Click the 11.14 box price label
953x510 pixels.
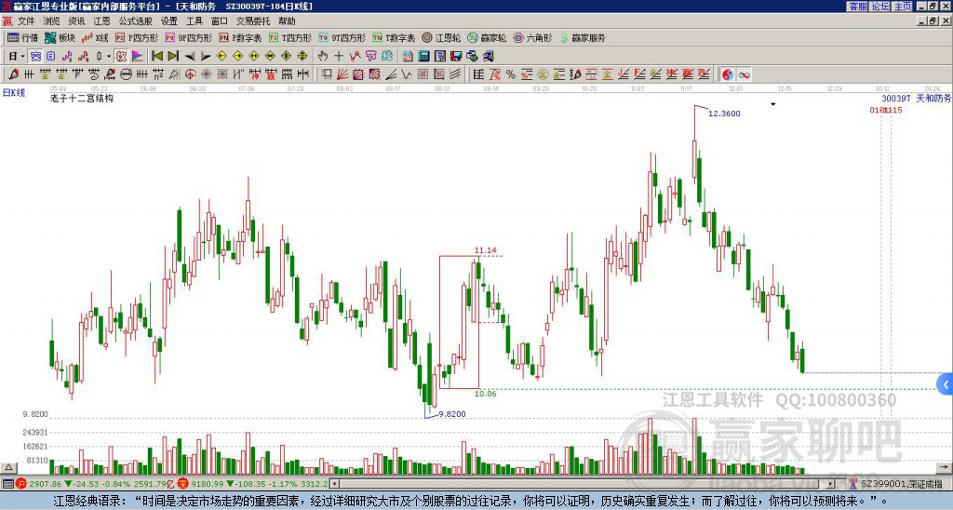tap(486, 250)
